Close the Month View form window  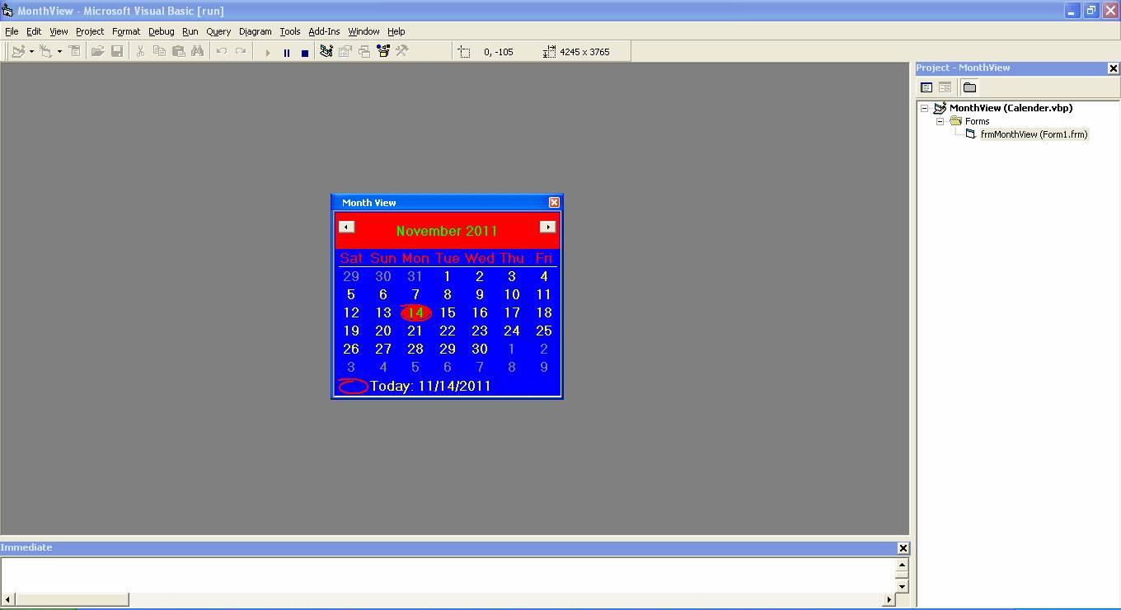point(554,202)
